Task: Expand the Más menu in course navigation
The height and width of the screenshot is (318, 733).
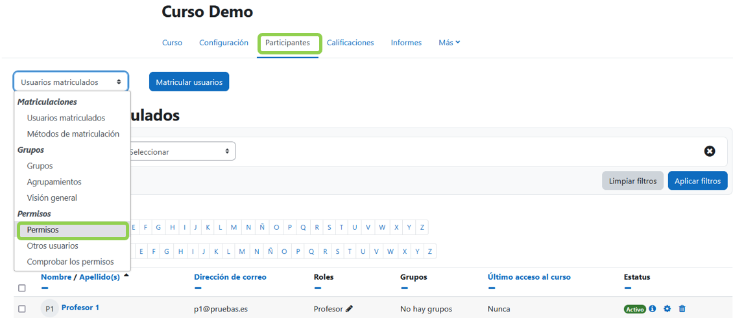Action: click(449, 43)
